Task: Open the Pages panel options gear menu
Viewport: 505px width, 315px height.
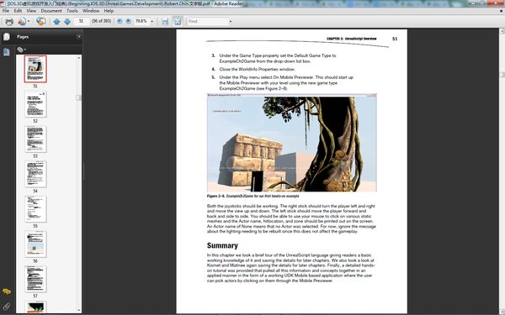Action: 22,50
